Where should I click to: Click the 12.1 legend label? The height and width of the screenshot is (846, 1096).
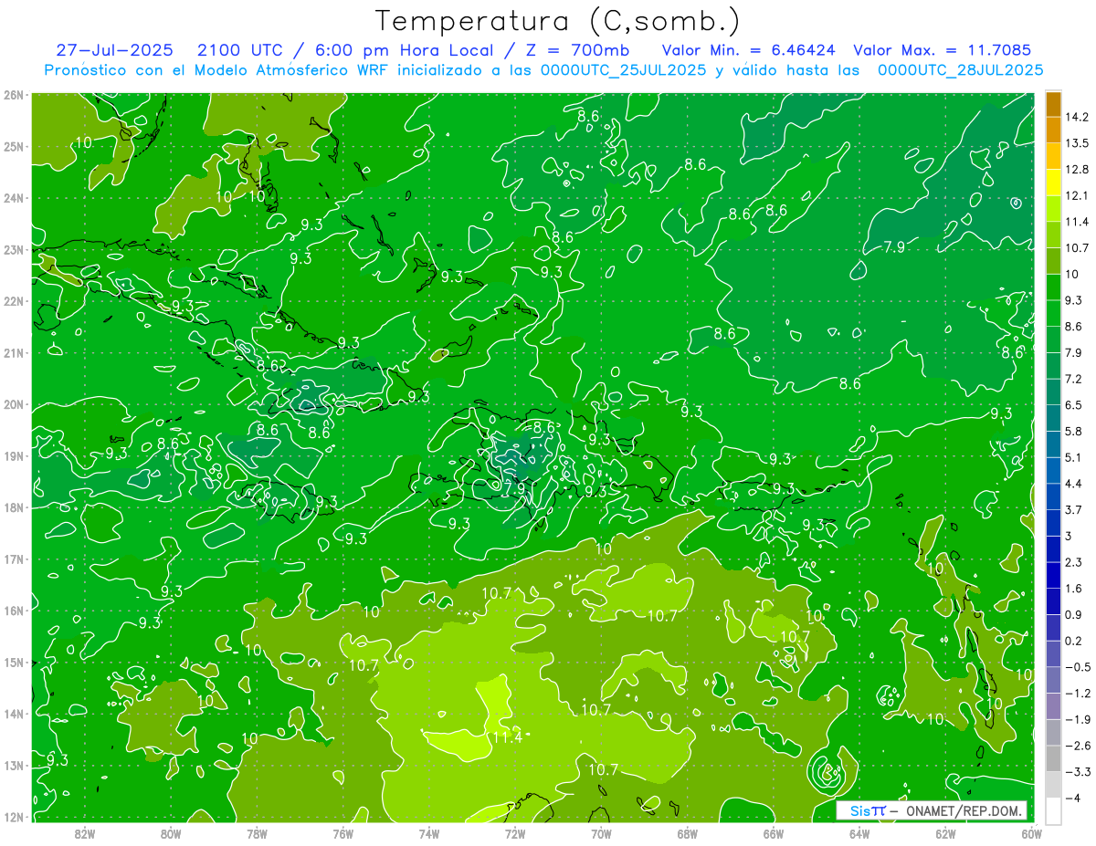[1077, 195]
